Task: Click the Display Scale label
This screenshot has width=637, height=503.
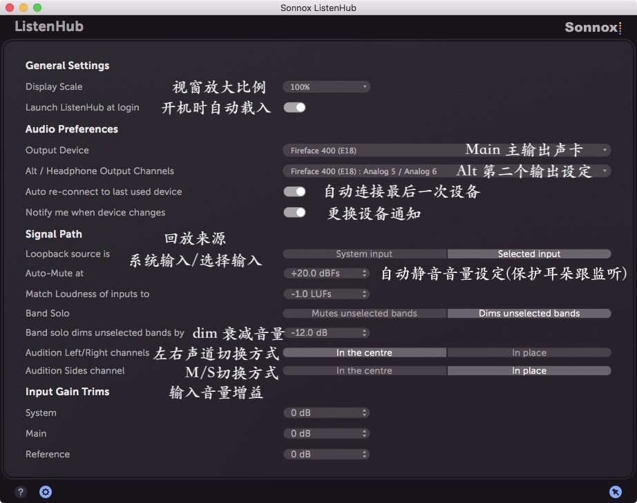Action: (x=54, y=86)
